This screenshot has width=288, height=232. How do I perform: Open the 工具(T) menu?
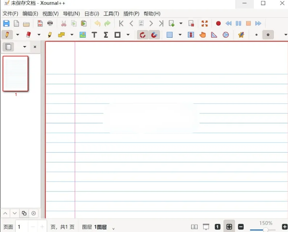click(111, 13)
